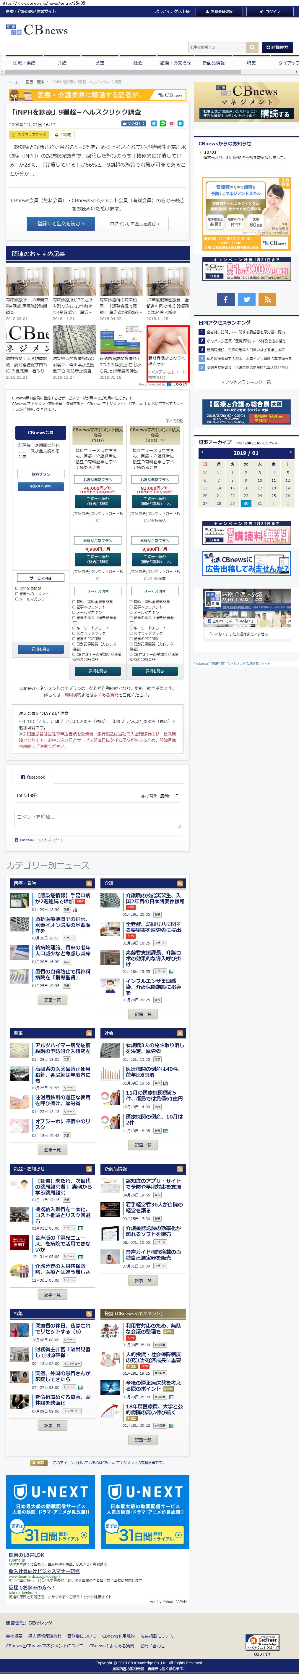Click the header search text field
The width and height of the screenshot is (299, 1674).
(217, 47)
